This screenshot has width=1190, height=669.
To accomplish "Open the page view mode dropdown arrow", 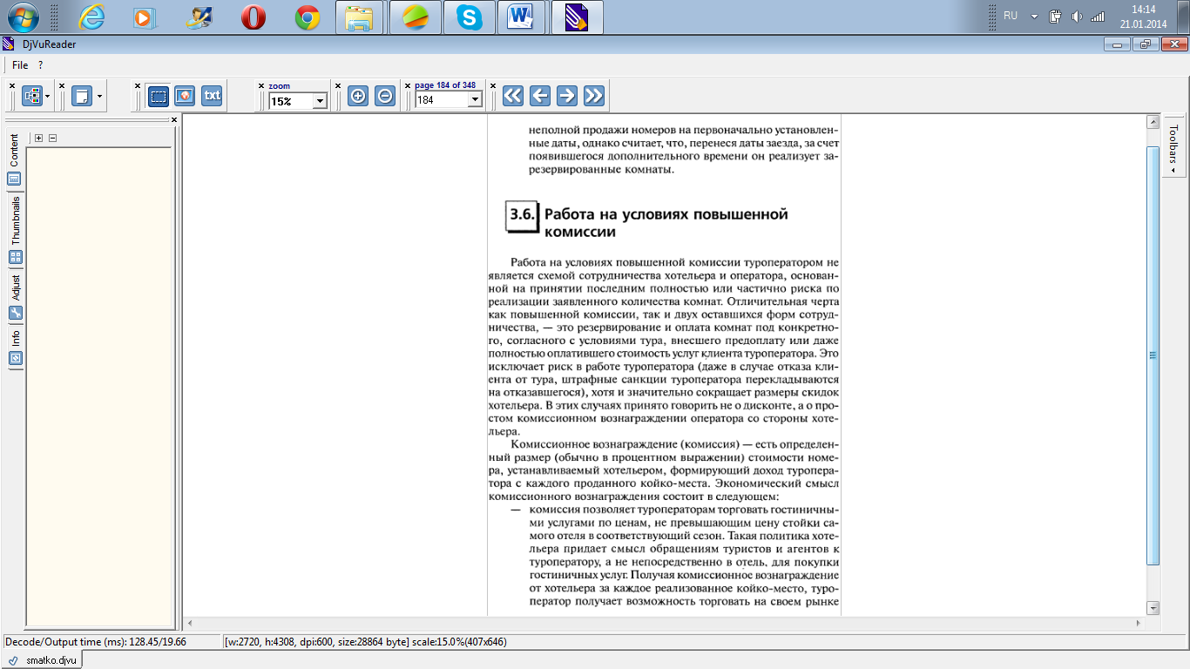I will 99,96.
